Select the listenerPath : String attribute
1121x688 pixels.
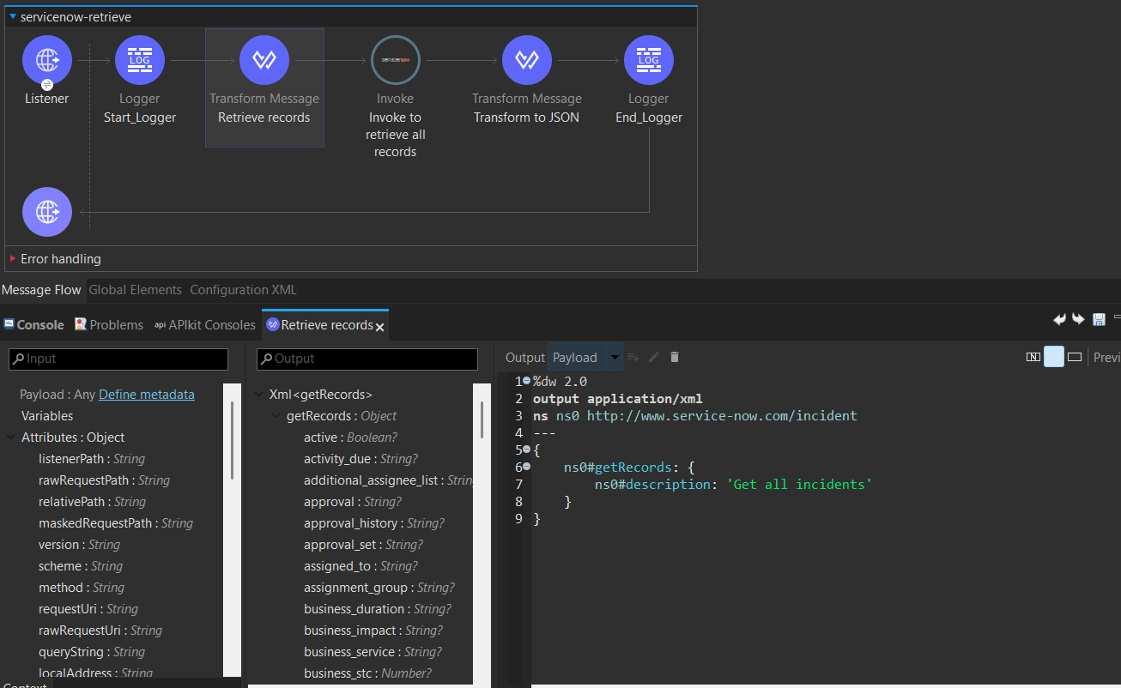click(92, 459)
